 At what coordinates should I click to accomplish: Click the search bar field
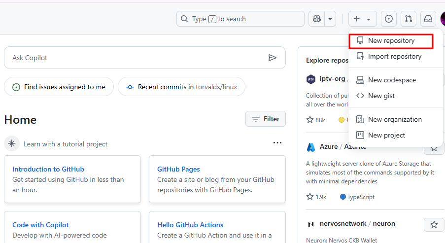(x=240, y=19)
